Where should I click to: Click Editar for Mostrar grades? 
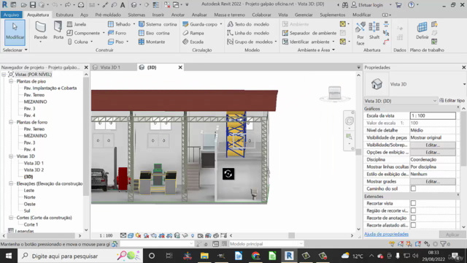coord(433,182)
